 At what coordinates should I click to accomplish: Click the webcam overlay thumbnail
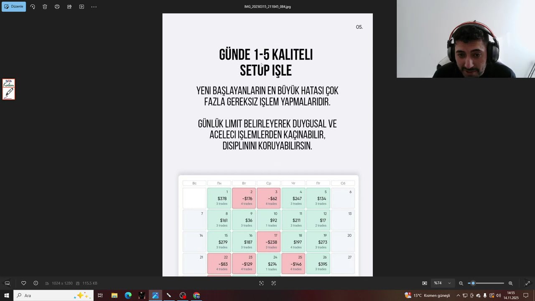click(x=466, y=39)
